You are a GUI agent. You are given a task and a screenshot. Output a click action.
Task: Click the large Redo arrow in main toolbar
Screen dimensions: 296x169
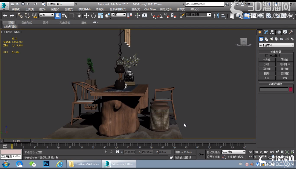(x=12, y=16)
